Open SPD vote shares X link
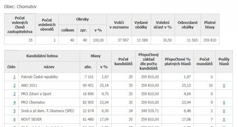238x127 pixels. [x=224, y=111]
